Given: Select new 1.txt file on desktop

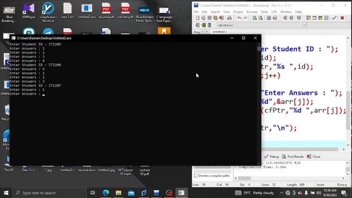Looking at the screenshot, I should [67, 11].
